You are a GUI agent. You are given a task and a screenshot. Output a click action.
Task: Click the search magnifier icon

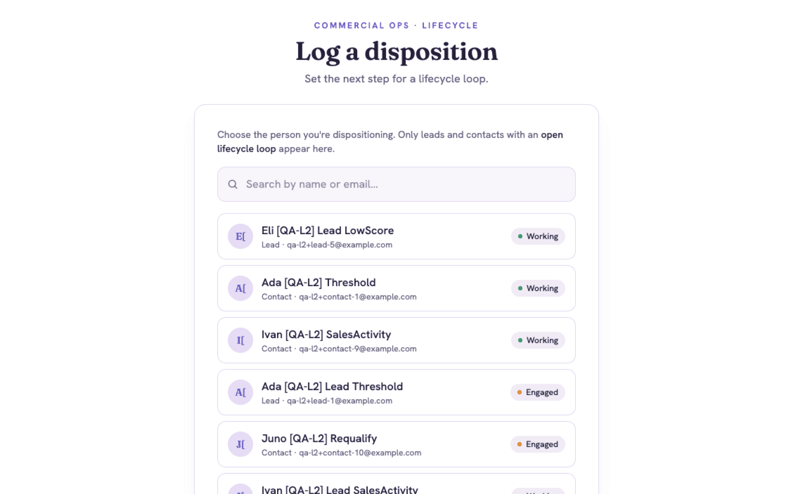[233, 184]
